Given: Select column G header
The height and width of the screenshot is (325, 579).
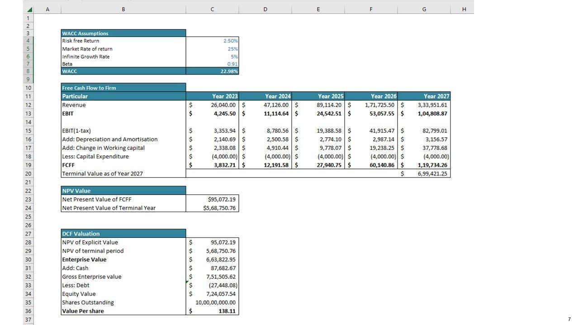Looking at the screenshot, I should 424,9.
